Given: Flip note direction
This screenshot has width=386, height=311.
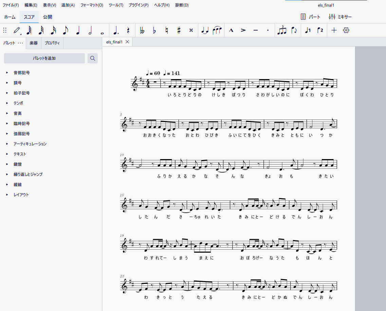Looking at the screenshot, I should coord(294,31).
